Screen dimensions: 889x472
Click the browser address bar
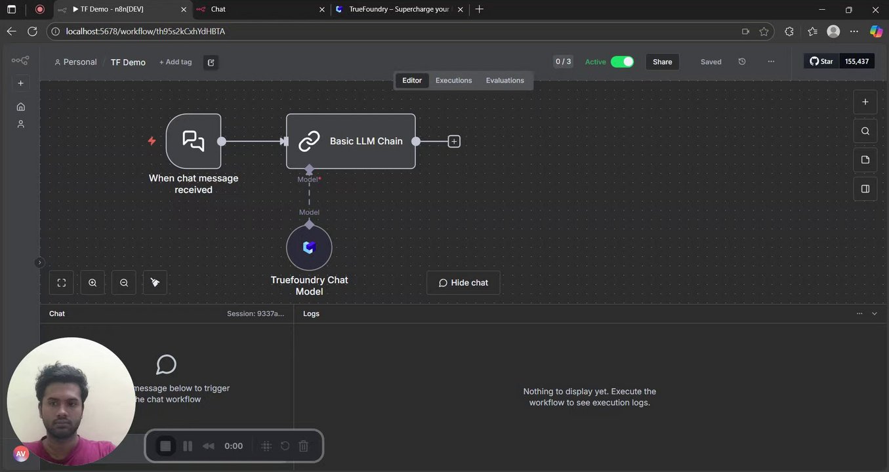tap(410, 31)
